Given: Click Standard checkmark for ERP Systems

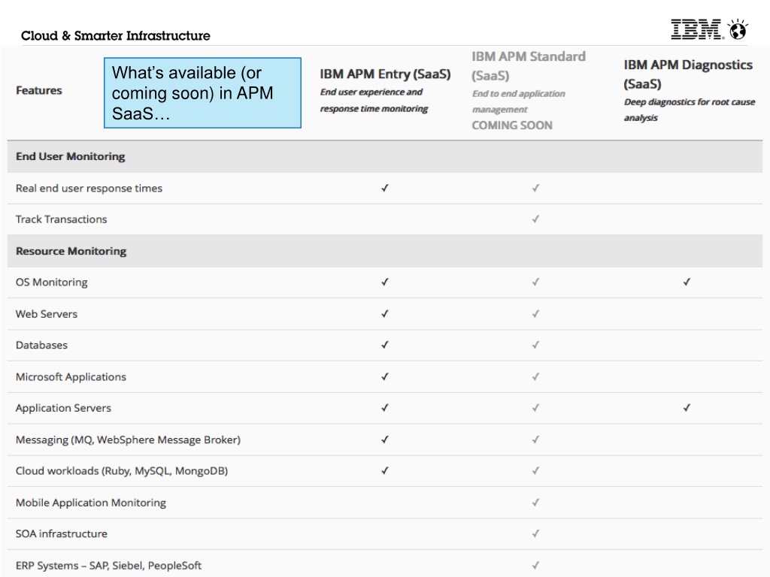Looking at the screenshot, I should [535, 565].
